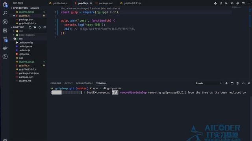This screenshot has height=141, width=252.
Task: Close unsaved gulpfile.js in Open Editors
Action: pyautogui.click(x=14, y=16)
